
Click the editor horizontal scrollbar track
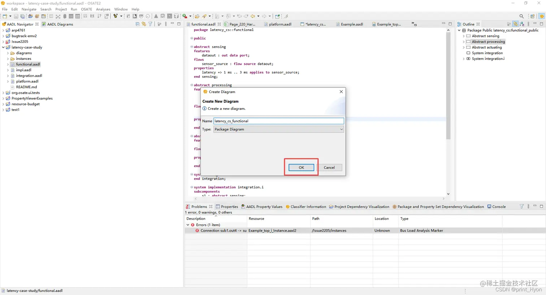click(320, 198)
